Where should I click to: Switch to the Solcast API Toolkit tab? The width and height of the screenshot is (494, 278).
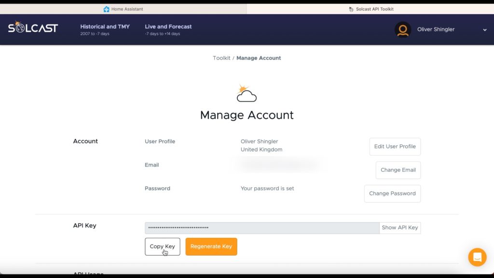coord(370,9)
